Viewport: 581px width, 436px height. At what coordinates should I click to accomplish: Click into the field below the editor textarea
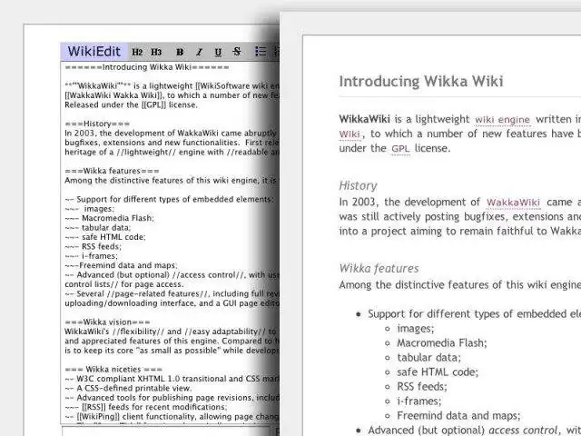tap(166, 431)
